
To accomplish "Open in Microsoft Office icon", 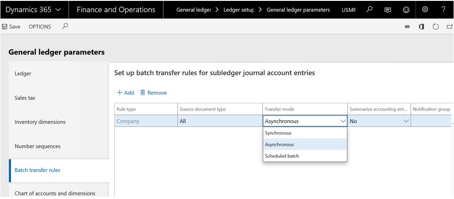I will (x=421, y=27).
